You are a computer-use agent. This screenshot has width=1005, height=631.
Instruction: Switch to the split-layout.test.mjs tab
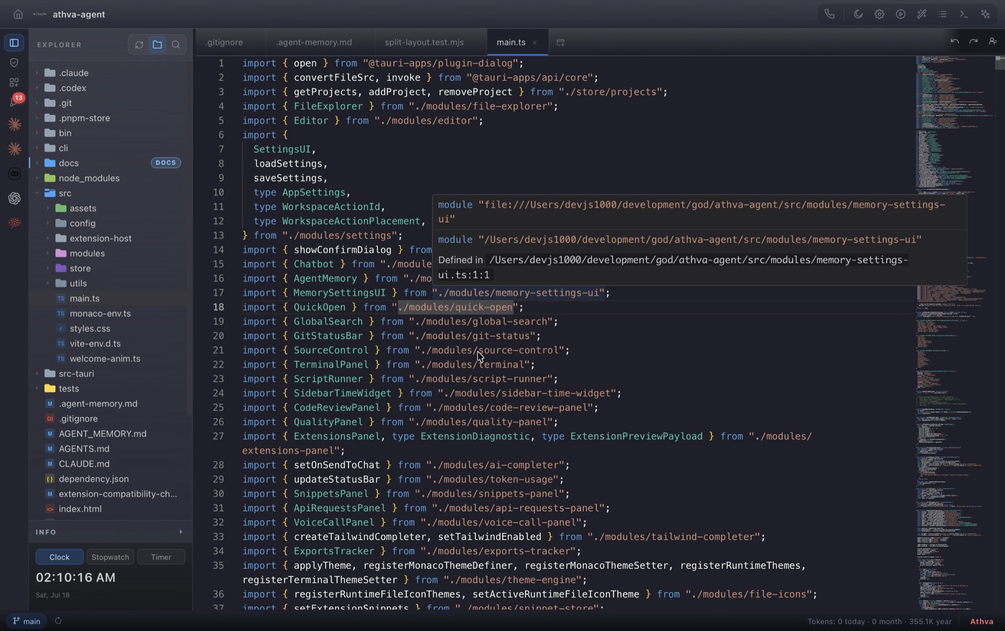424,42
